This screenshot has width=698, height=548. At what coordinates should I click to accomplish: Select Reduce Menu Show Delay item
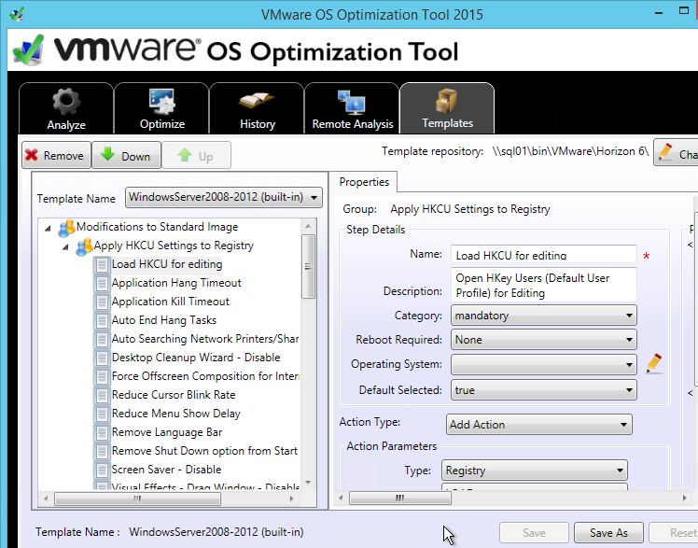175,414
